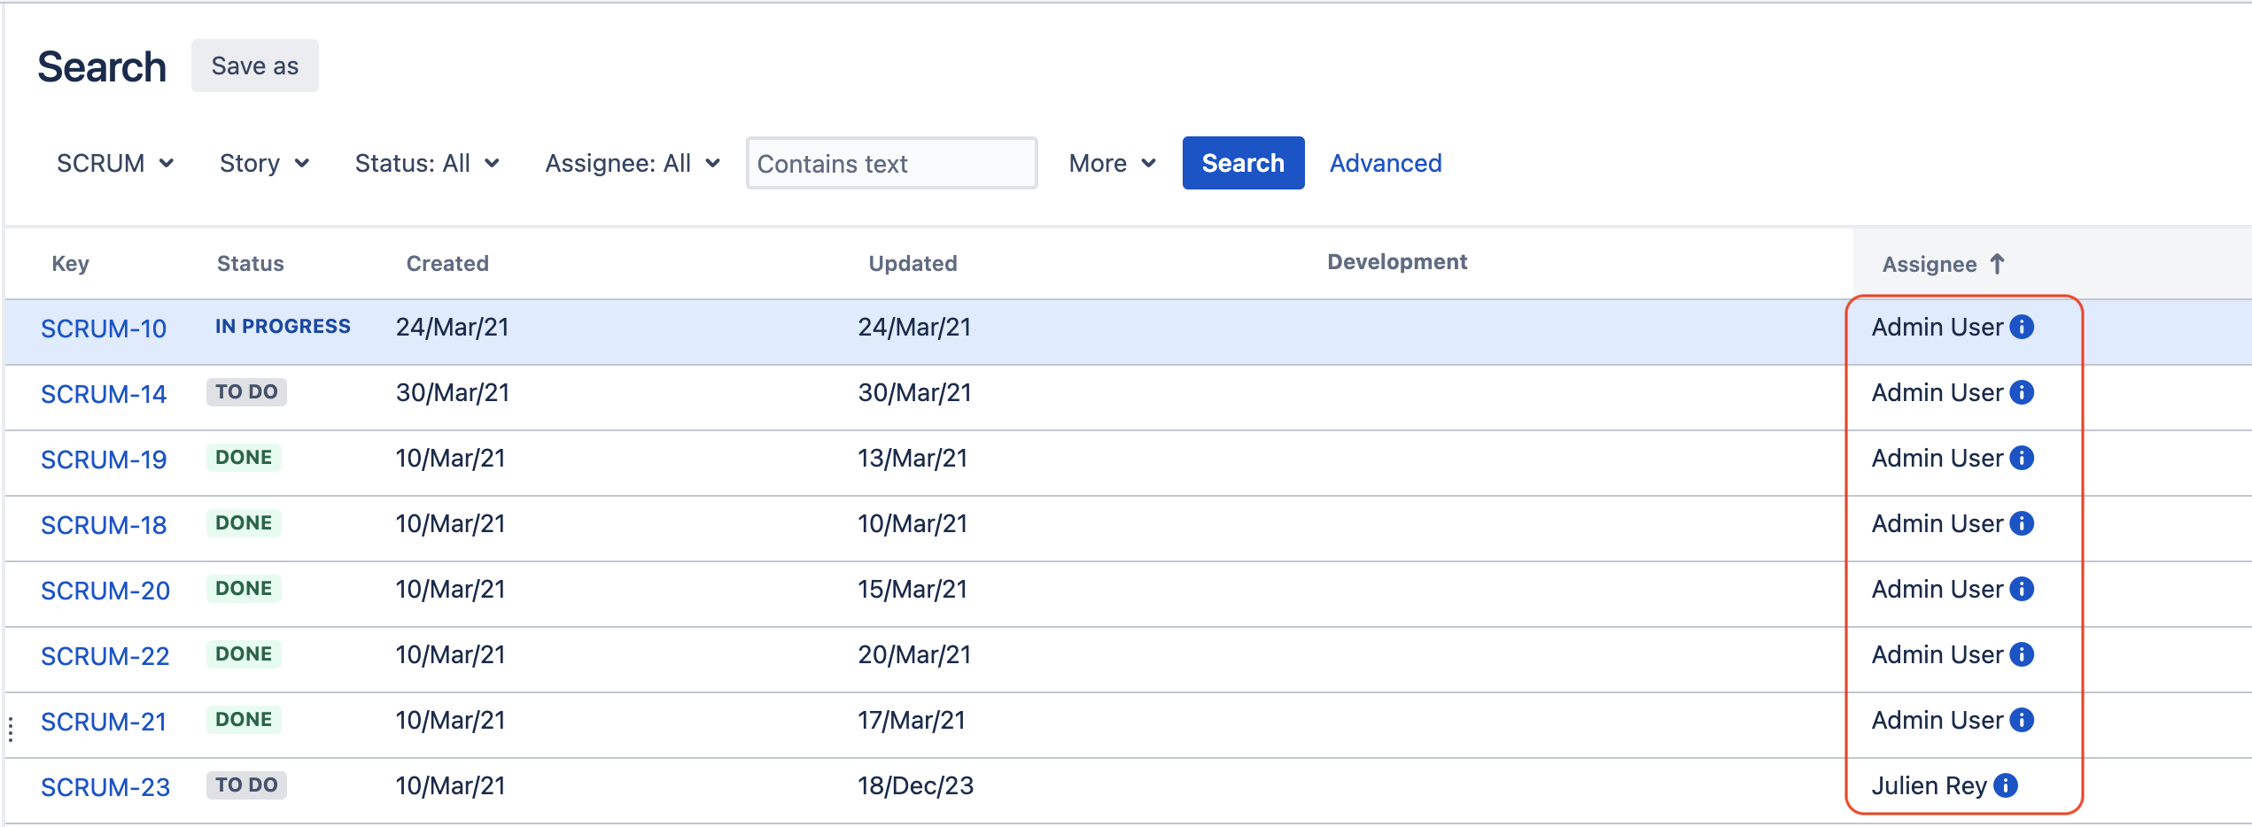Open the Status: All filter dropdown

pos(427,164)
